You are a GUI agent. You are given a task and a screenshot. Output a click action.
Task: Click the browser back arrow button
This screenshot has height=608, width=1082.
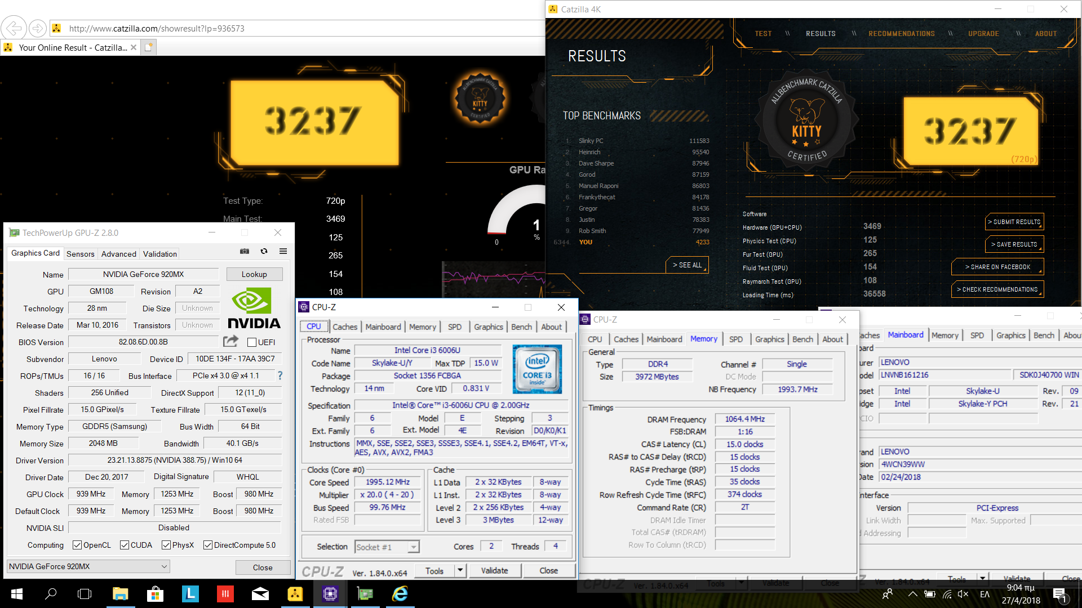(14, 28)
